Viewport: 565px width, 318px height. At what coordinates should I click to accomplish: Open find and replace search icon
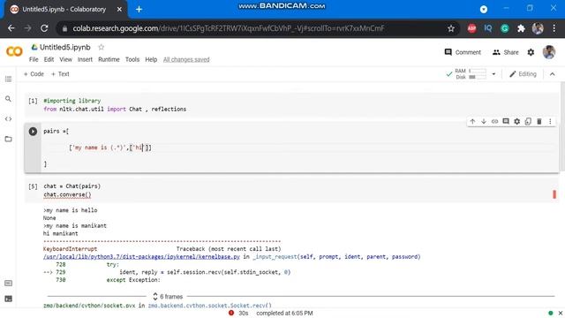click(8, 99)
